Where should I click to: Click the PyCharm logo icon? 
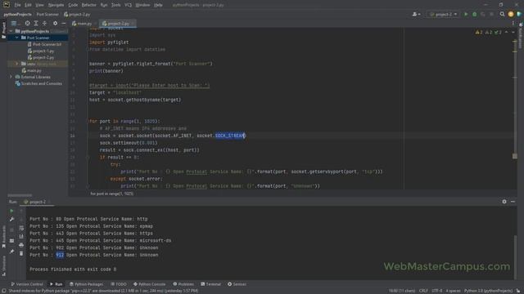[7, 5]
